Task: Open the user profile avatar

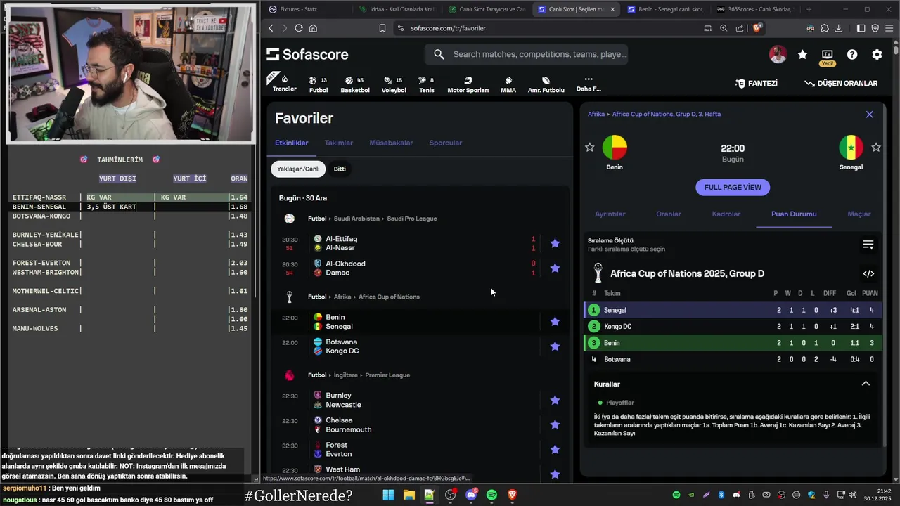Action: [778, 54]
